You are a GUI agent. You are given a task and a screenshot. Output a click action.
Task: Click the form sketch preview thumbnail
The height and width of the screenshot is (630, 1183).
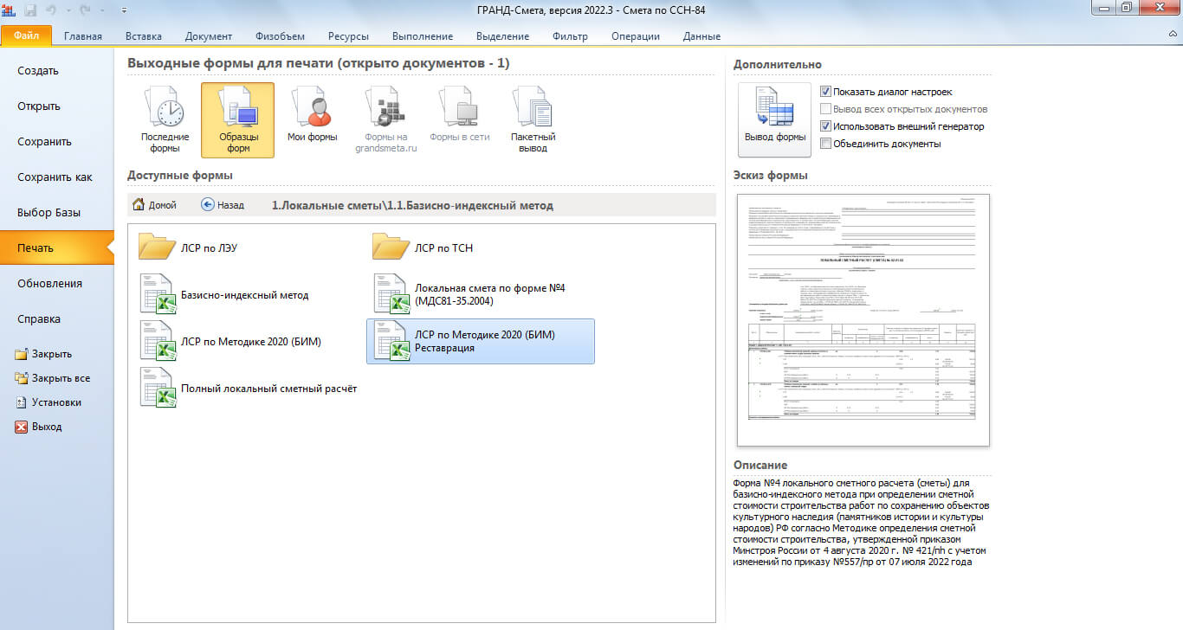[x=863, y=319]
